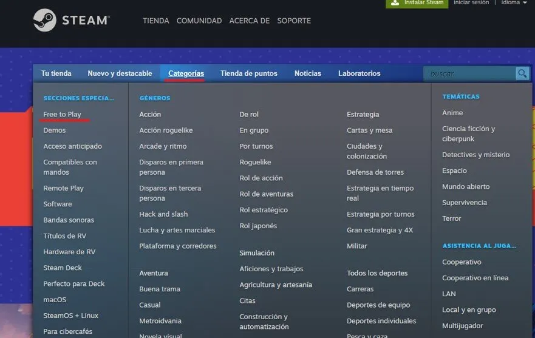
Task: Click iniciar sesión link
Action: coord(471,2)
